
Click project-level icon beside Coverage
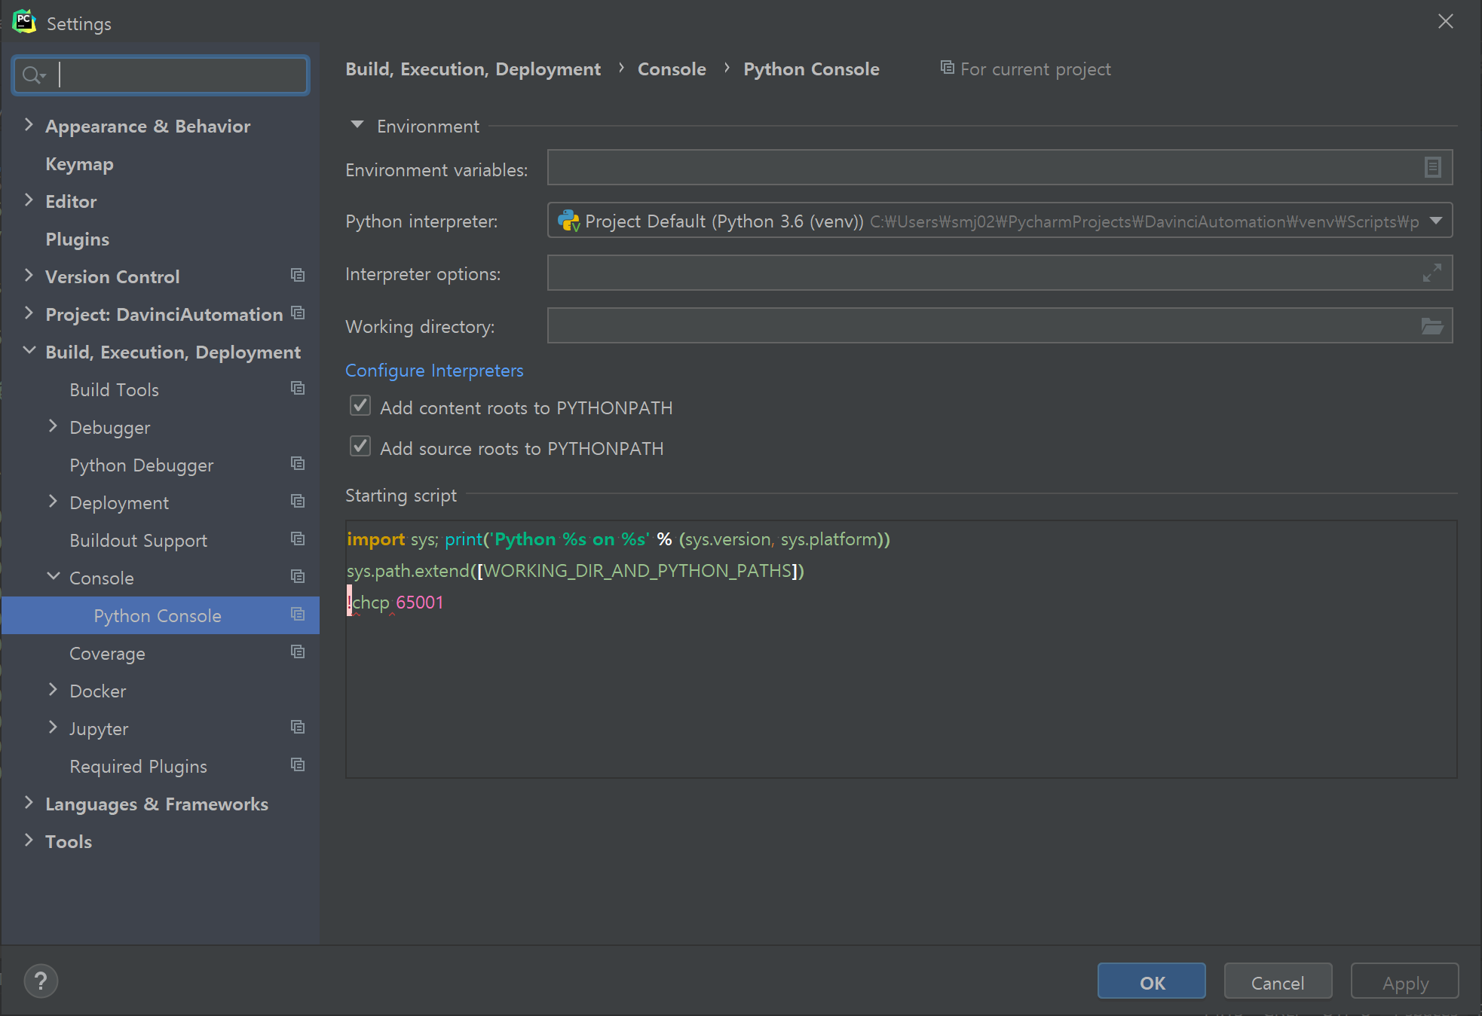click(x=298, y=652)
